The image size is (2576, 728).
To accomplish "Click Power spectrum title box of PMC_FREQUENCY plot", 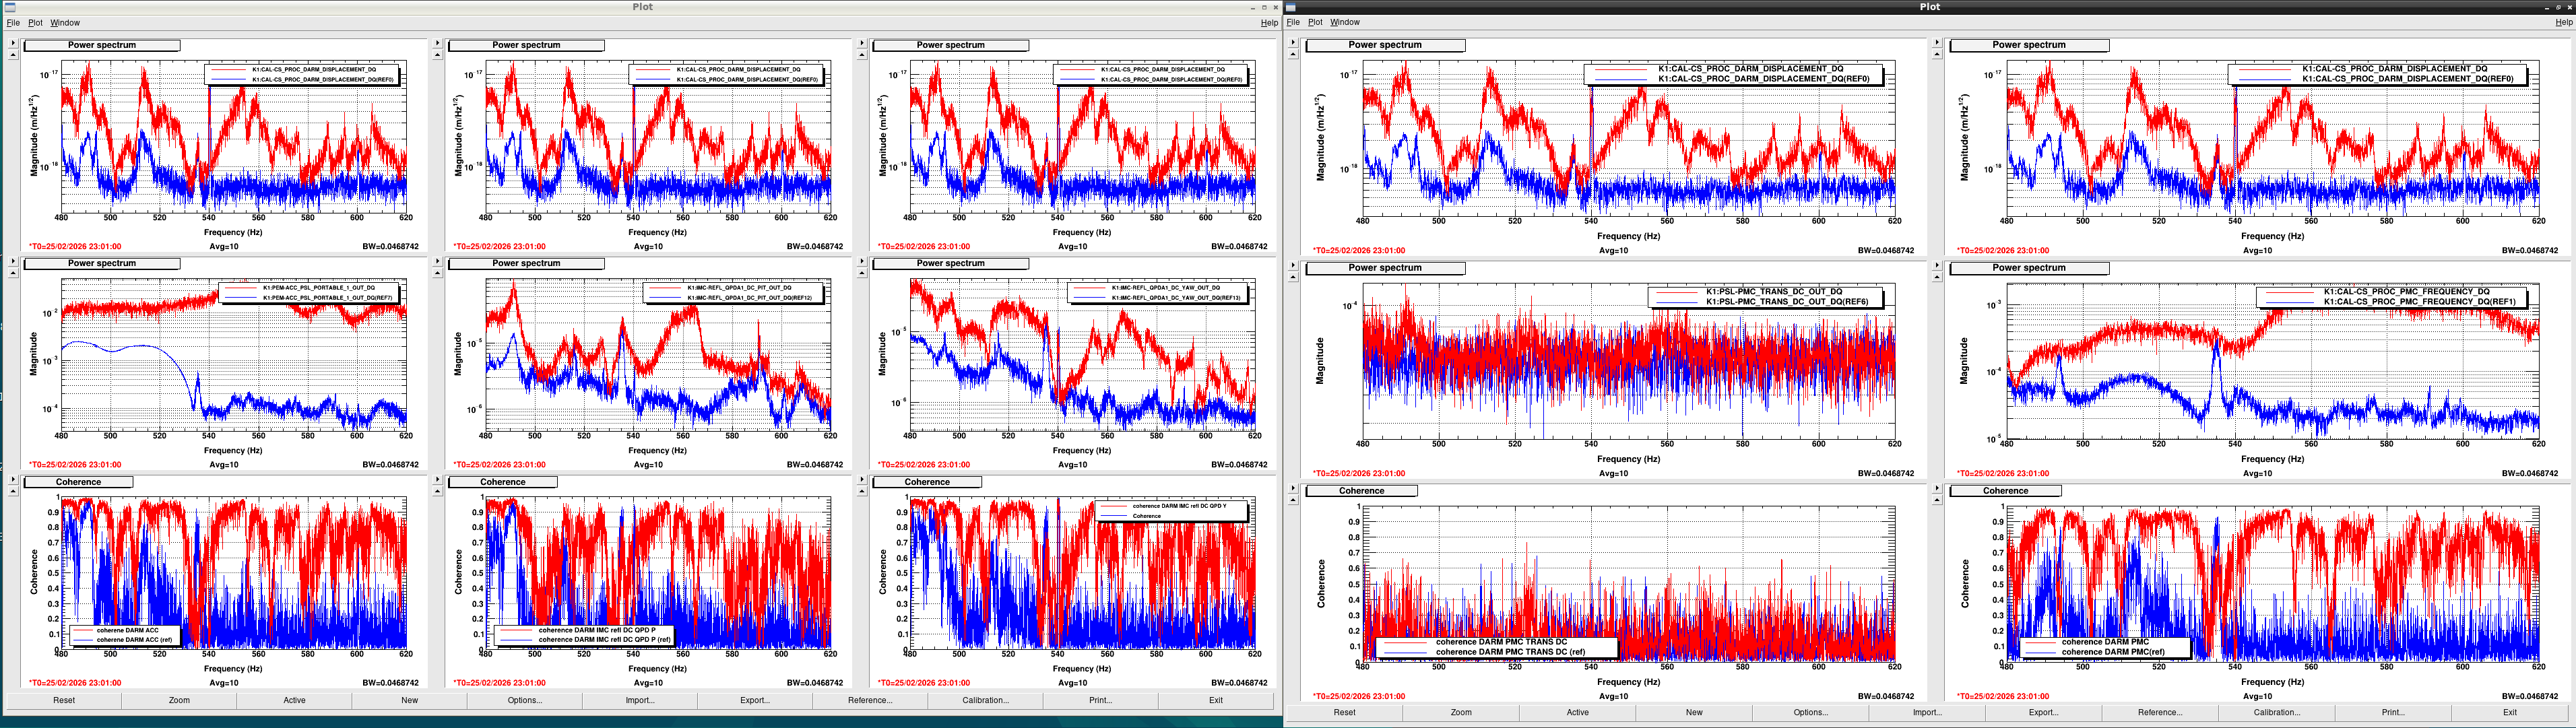I will pyautogui.click(x=2029, y=268).
